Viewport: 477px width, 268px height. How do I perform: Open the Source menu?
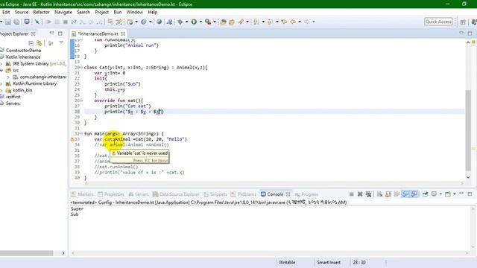(x=22, y=12)
